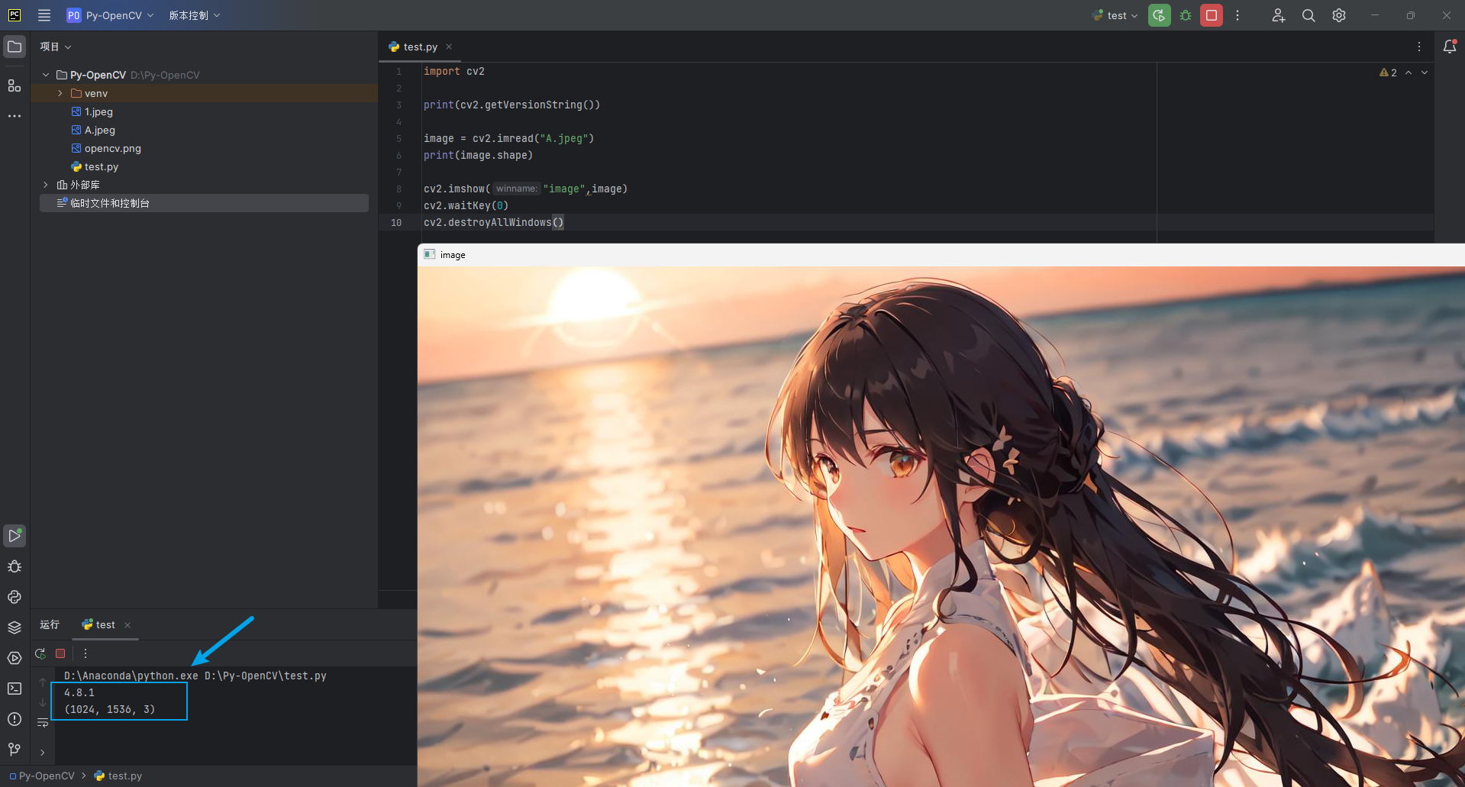Collapse the Py-OpenCV root folder
Viewport: 1465px width, 787px height.
(x=46, y=75)
